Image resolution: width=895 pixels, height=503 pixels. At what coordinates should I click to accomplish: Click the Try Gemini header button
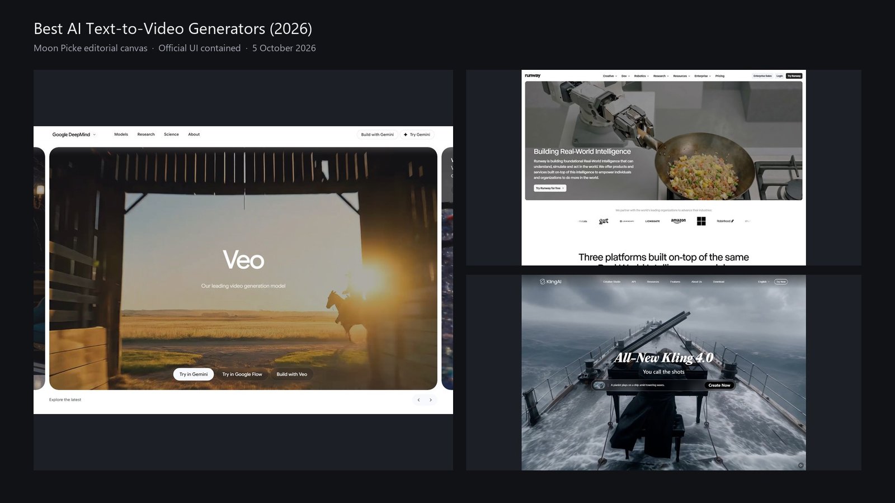(417, 135)
